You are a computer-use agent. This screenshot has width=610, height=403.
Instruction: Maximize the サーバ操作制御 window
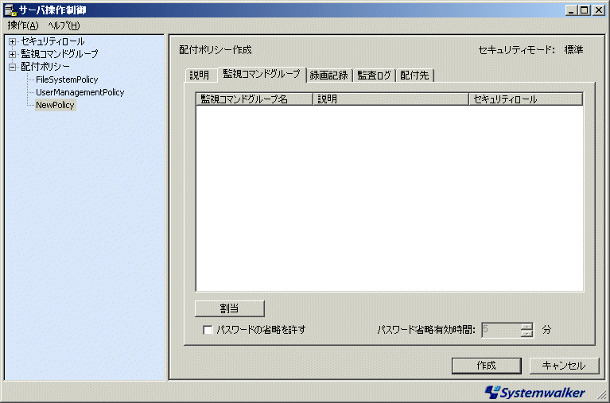point(585,10)
